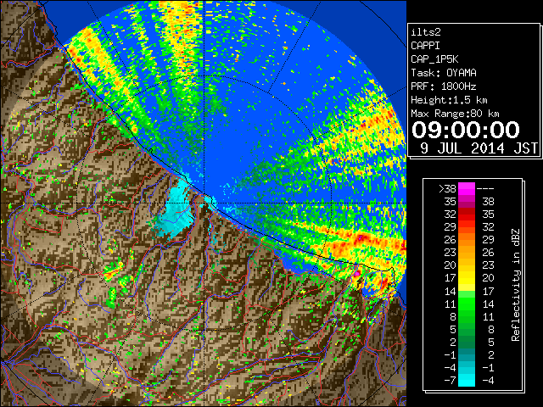Screen dimensions: 543x407
Task: Click the cyan -7 dBZ legend swatch
Action: tap(467, 380)
